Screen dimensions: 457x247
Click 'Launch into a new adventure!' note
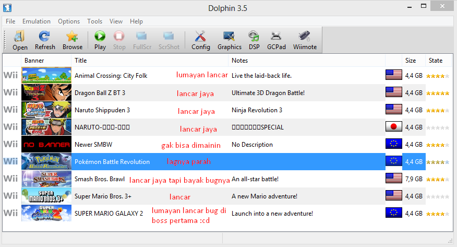(272, 213)
